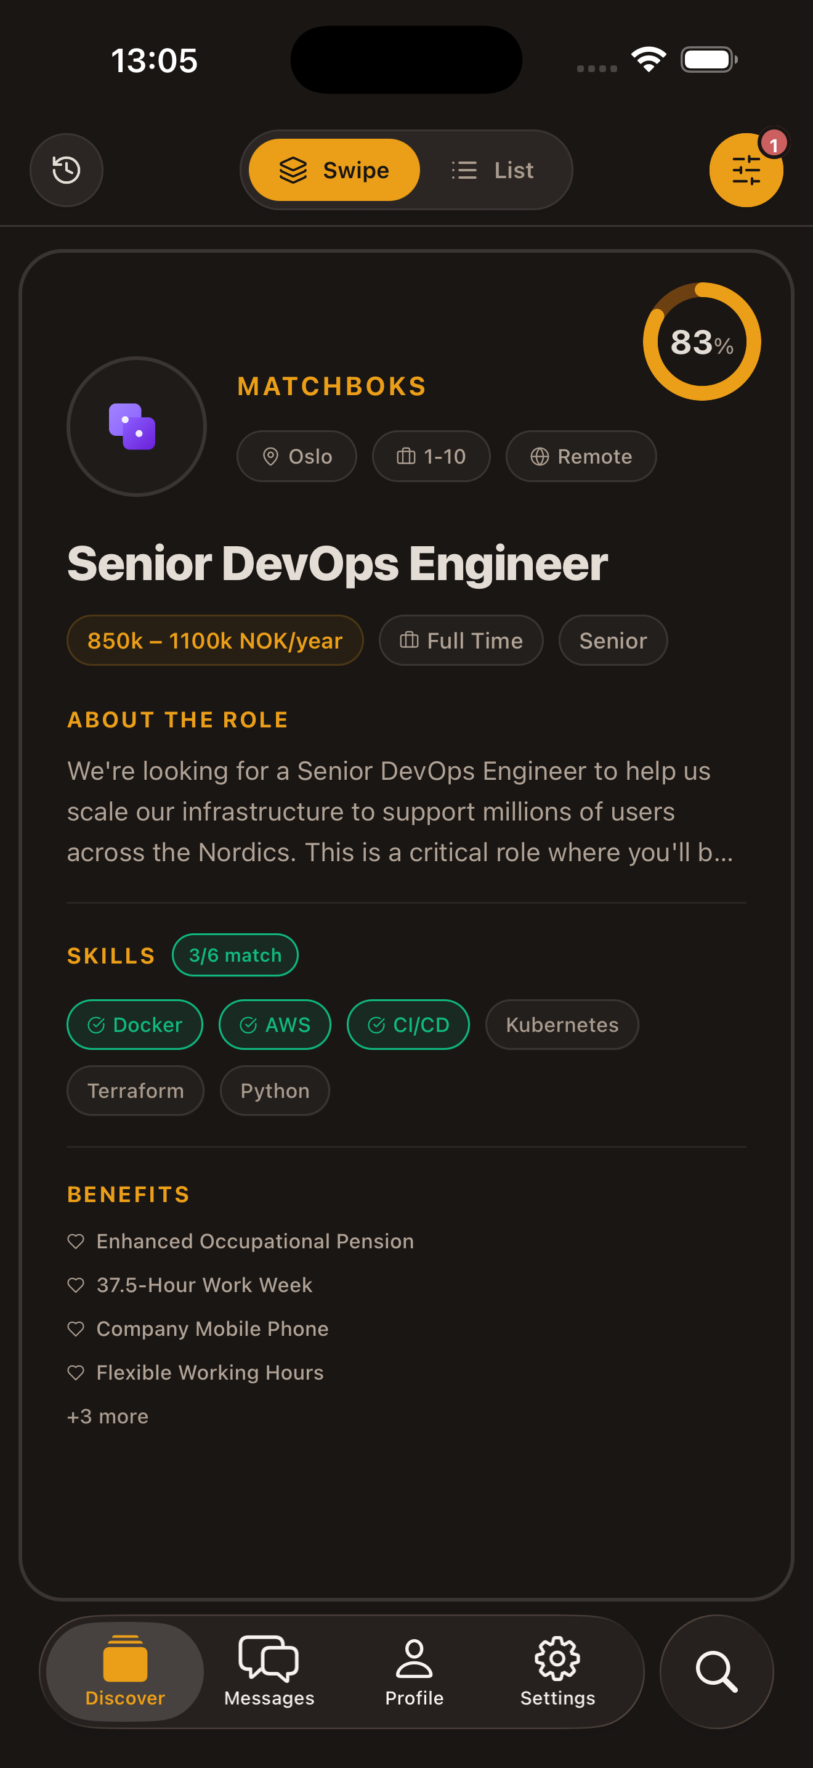
Task: Tap the Docker matched skill chip
Action: (x=135, y=1025)
